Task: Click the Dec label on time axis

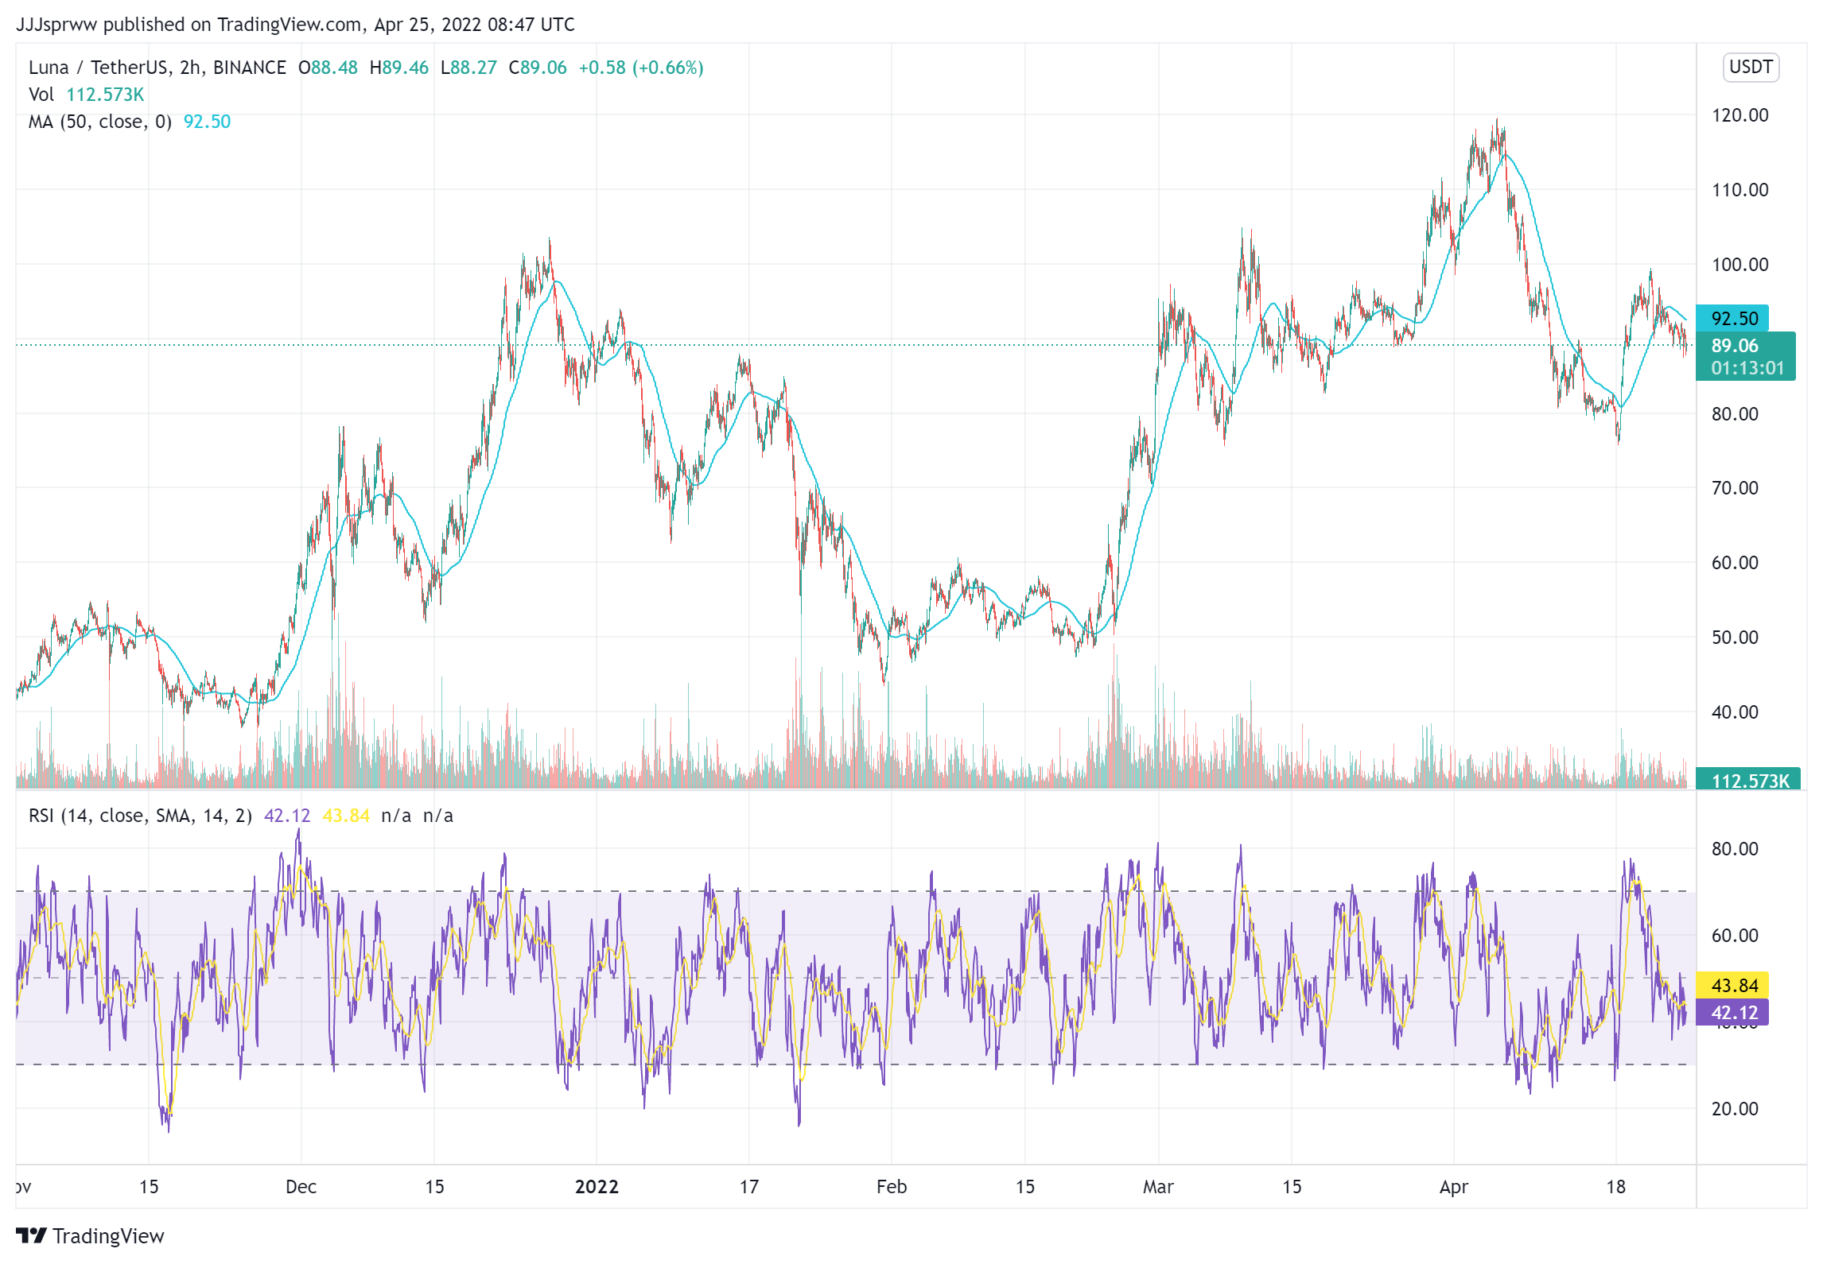Action: [301, 1187]
